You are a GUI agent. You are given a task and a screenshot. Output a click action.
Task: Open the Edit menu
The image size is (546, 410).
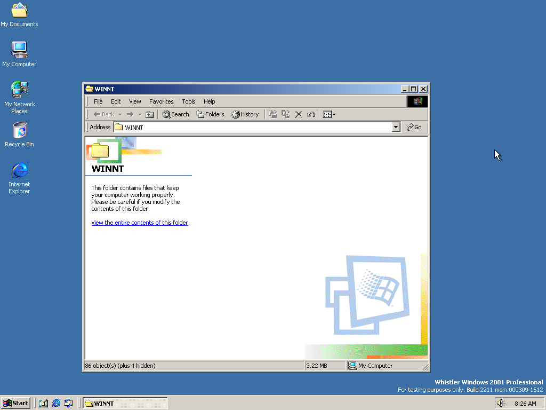[x=116, y=101]
